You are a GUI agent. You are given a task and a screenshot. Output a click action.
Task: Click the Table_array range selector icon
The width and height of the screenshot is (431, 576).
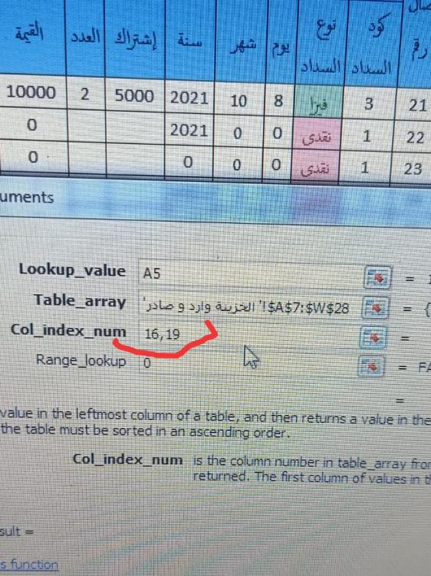(375, 307)
